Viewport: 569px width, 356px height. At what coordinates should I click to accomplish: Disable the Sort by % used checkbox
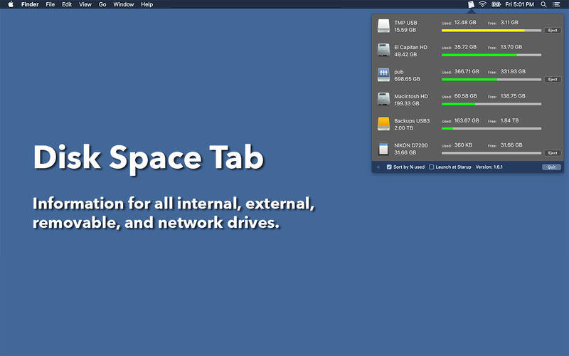tap(389, 167)
